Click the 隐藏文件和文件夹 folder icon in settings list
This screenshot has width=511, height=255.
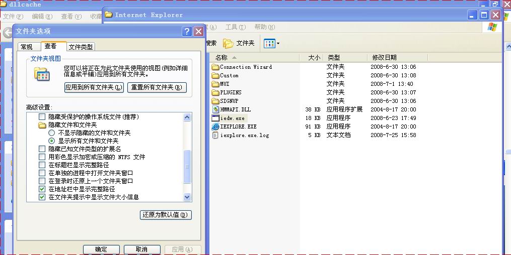(x=42, y=125)
